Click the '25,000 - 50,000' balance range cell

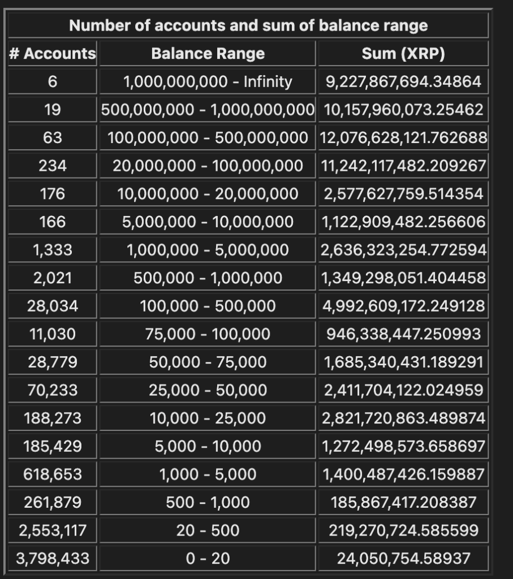(208, 390)
